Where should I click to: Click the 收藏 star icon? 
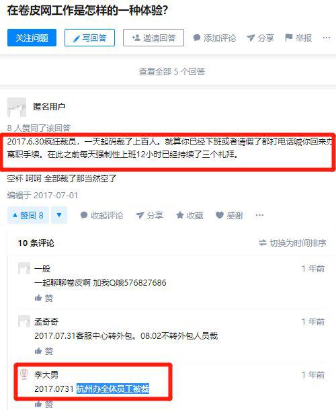pyautogui.click(x=180, y=215)
